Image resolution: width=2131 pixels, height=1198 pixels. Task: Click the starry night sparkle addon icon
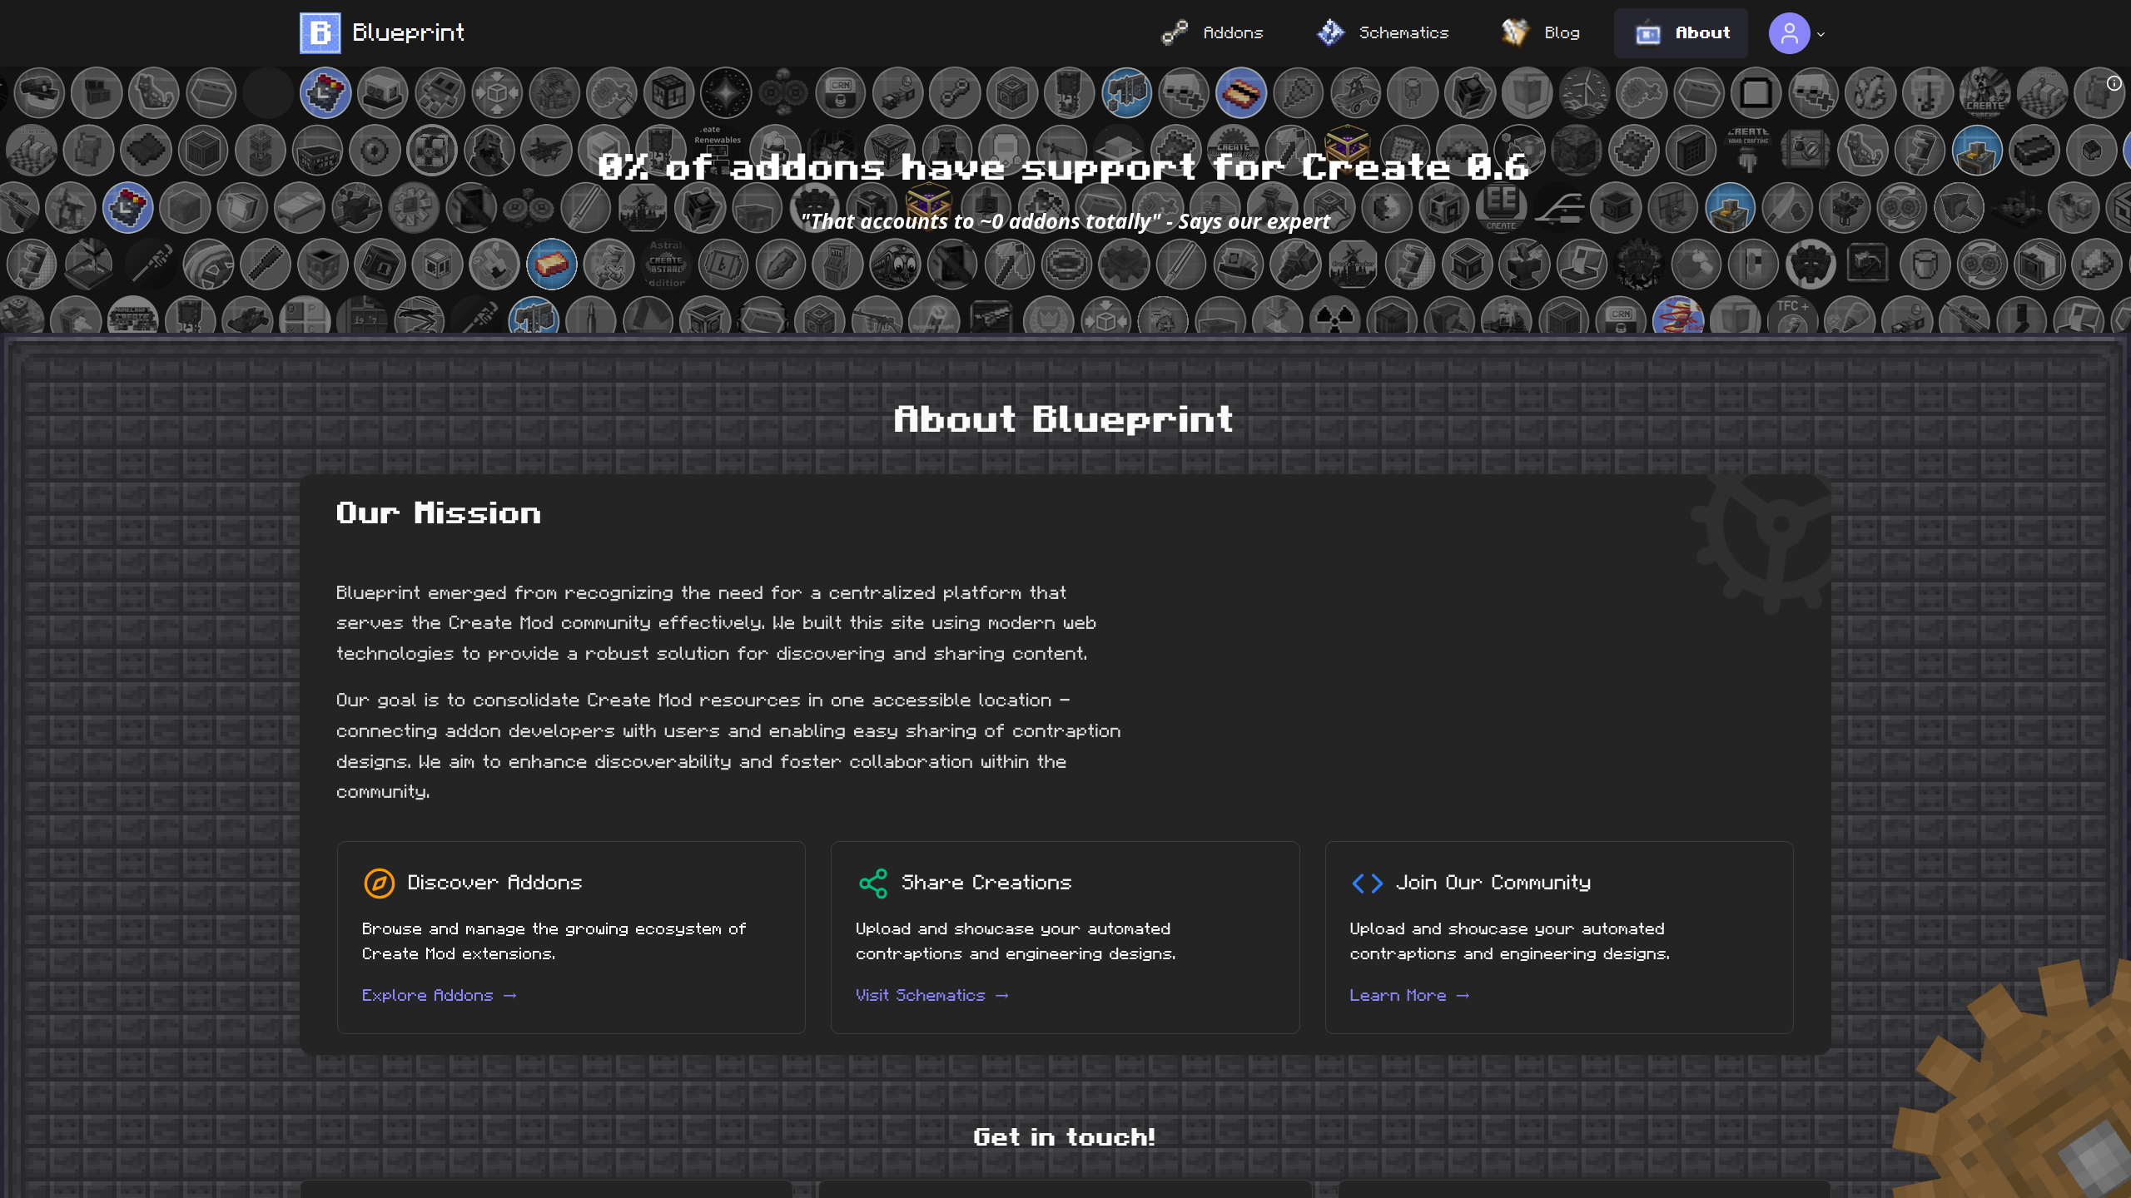point(726,92)
